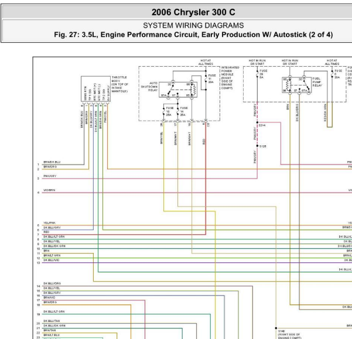Click vertical "RED" label below Fuse 11

[204, 141]
